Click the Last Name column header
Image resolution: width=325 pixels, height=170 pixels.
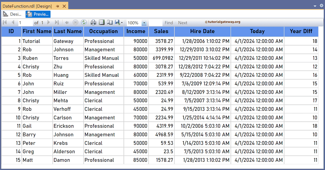[68, 31]
